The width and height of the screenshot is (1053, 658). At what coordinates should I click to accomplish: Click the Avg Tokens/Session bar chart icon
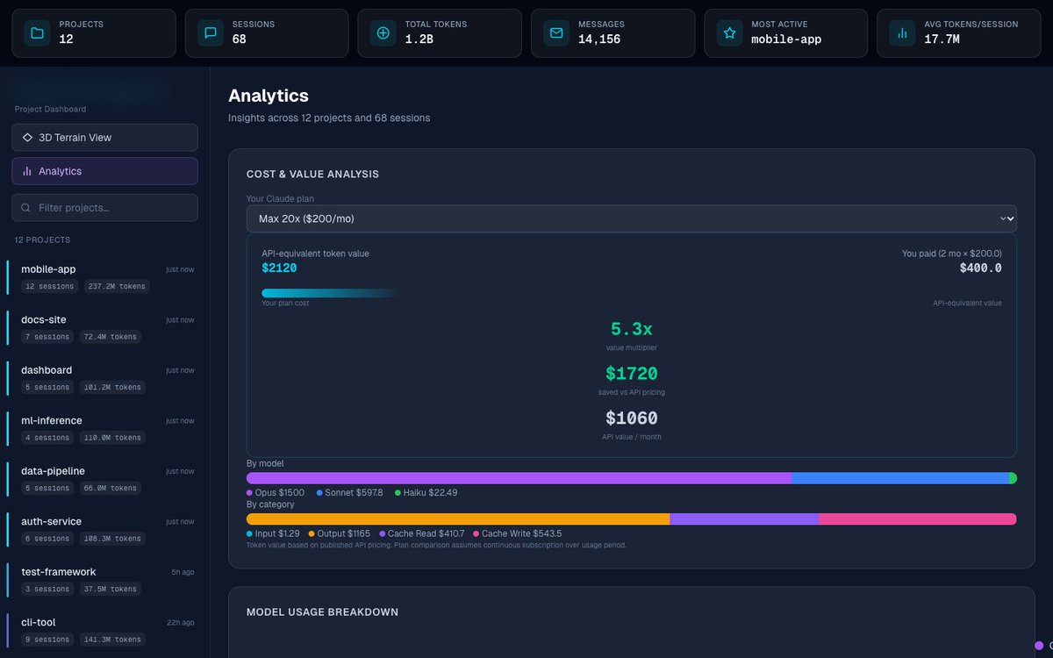[x=902, y=33]
